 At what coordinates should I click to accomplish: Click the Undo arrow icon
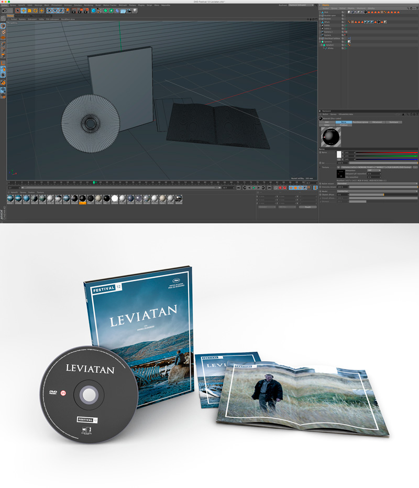point(4,10)
